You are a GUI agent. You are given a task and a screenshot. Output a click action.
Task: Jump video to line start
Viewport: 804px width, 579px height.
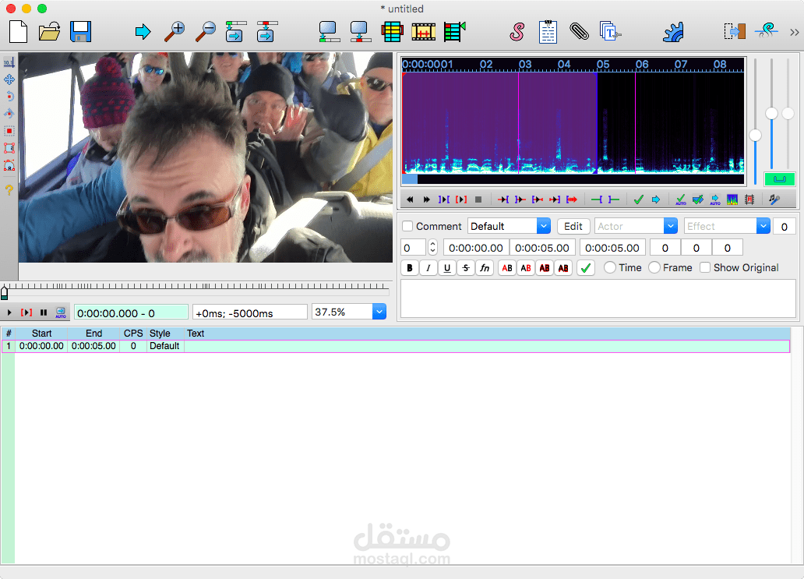236,32
